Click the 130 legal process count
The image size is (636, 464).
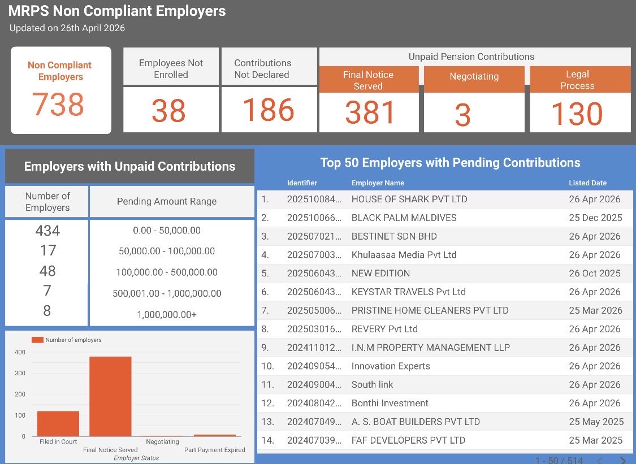[577, 114]
